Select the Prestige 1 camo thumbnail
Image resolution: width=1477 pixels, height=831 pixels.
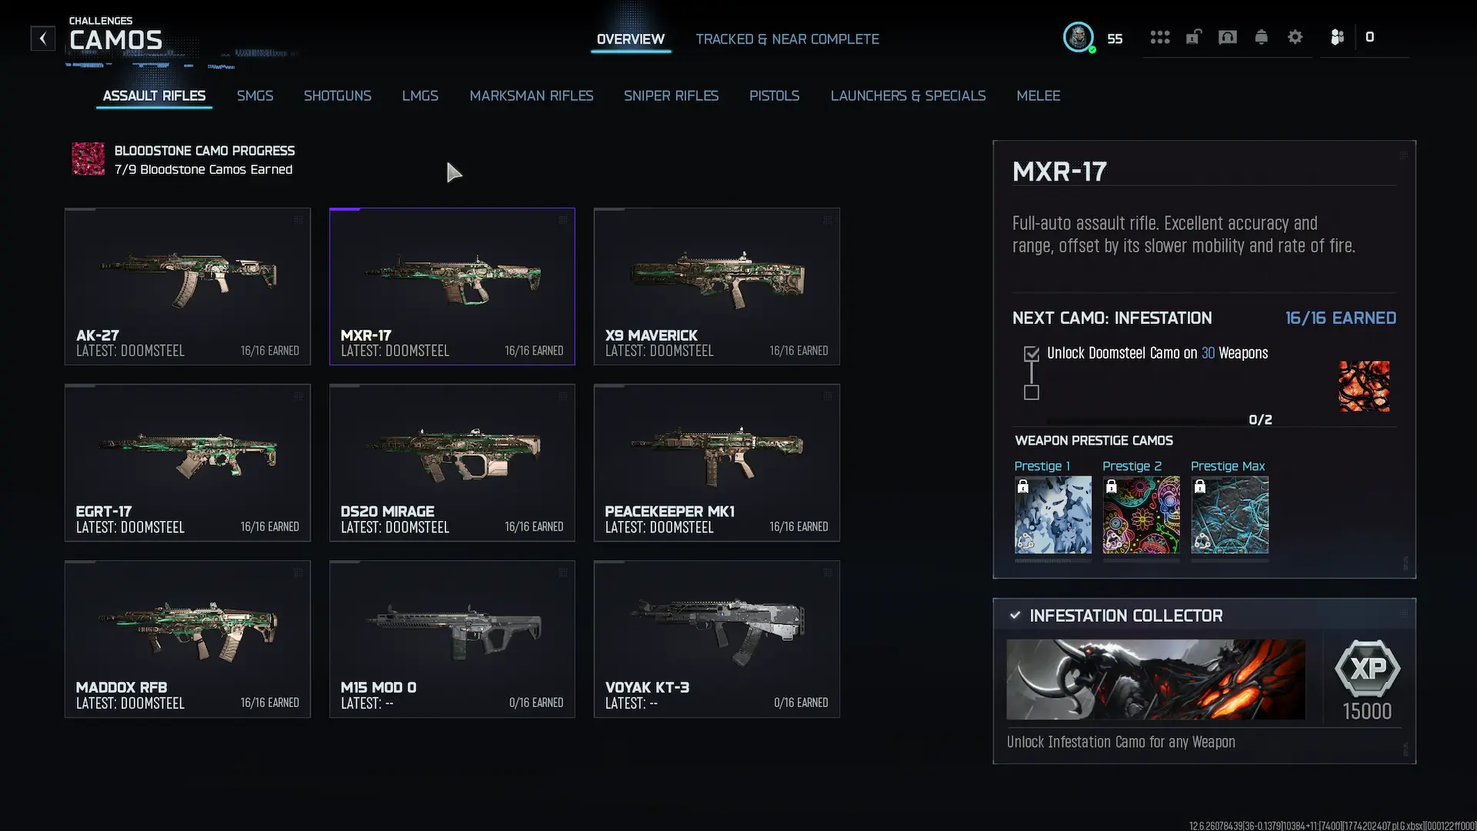1053,515
